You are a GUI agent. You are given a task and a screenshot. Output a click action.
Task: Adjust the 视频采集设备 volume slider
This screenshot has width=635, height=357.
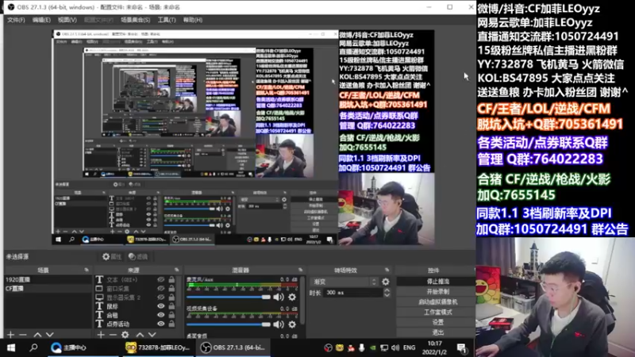coord(229,324)
